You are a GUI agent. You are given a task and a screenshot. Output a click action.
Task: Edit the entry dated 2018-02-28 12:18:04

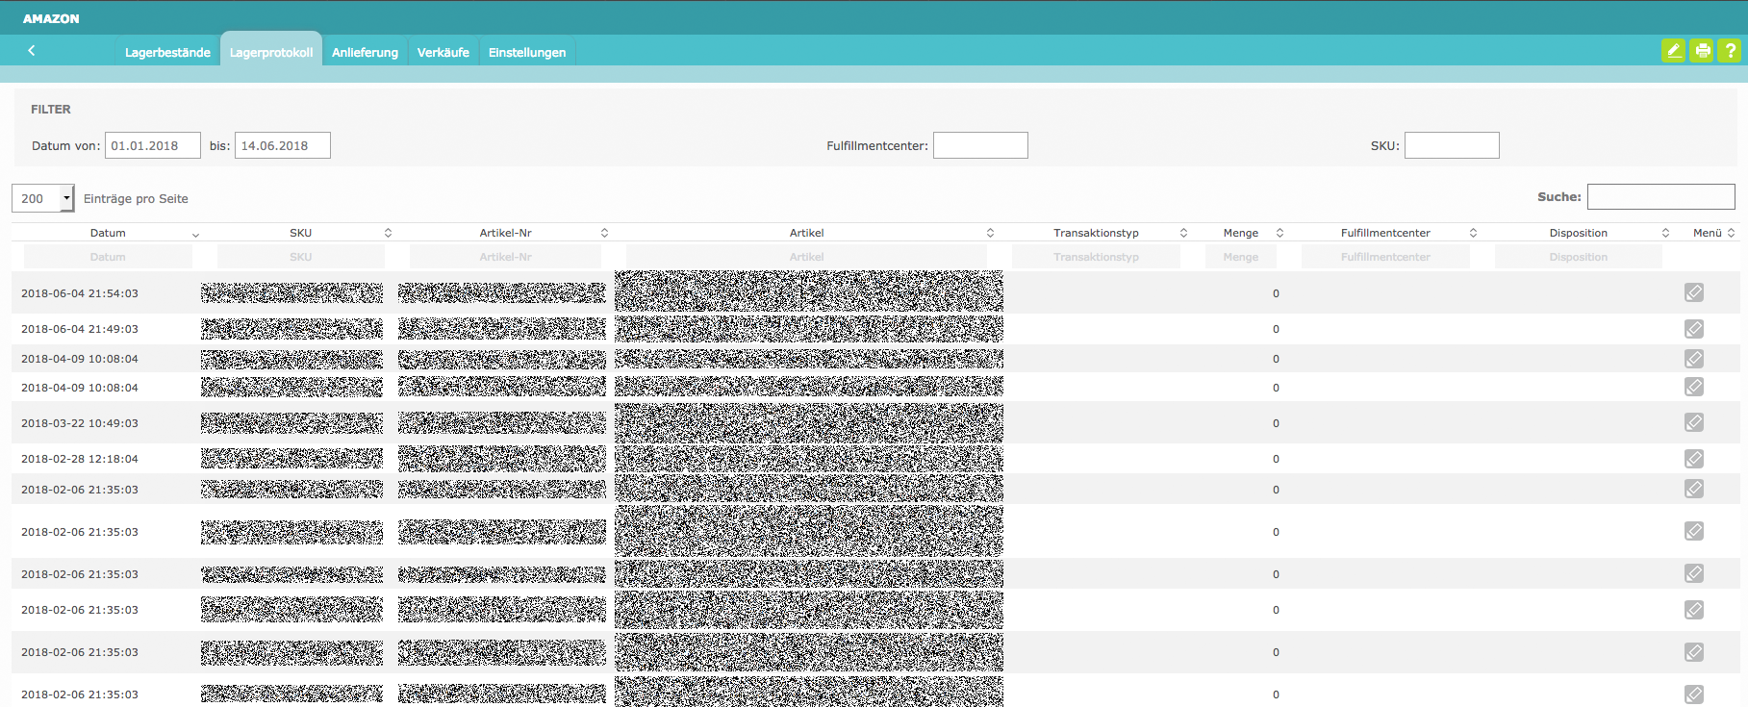click(1693, 459)
